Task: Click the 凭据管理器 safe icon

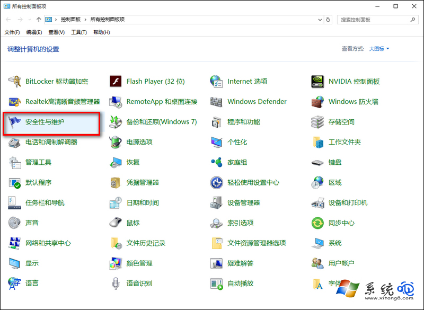Action: pyautogui.click(x=116, y=183)
